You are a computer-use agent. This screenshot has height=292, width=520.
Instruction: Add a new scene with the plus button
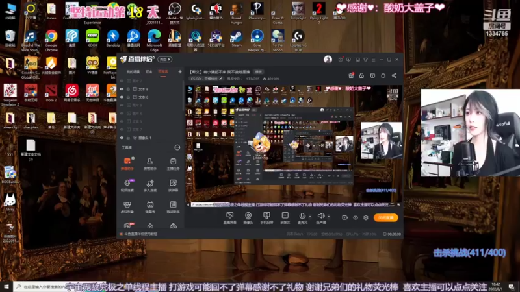tap(180, 71)
